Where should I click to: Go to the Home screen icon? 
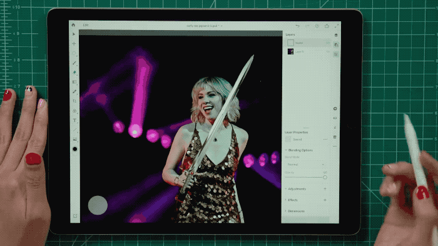tap(73, 25)
